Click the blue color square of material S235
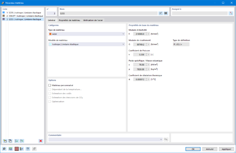This screenshot has height=153, width=236. click(x=4, y=13)
